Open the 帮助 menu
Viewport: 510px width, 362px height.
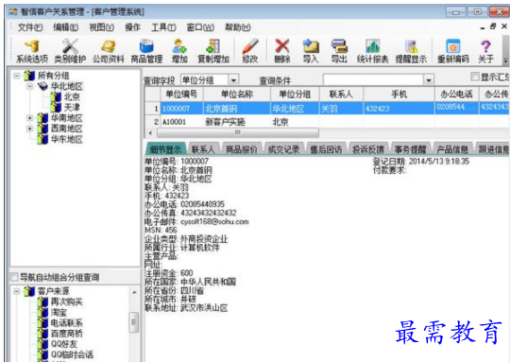click(x=238, y=27)
